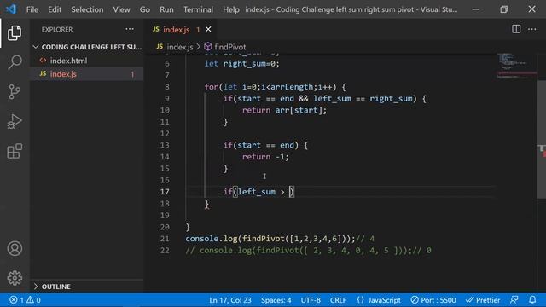Click the for loop header line

[x=275, y=87]
